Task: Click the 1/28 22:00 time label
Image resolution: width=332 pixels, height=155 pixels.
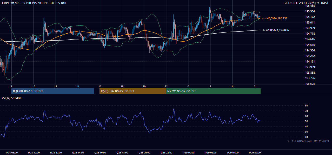Action: pyautogui.click(x=166, y=152)
